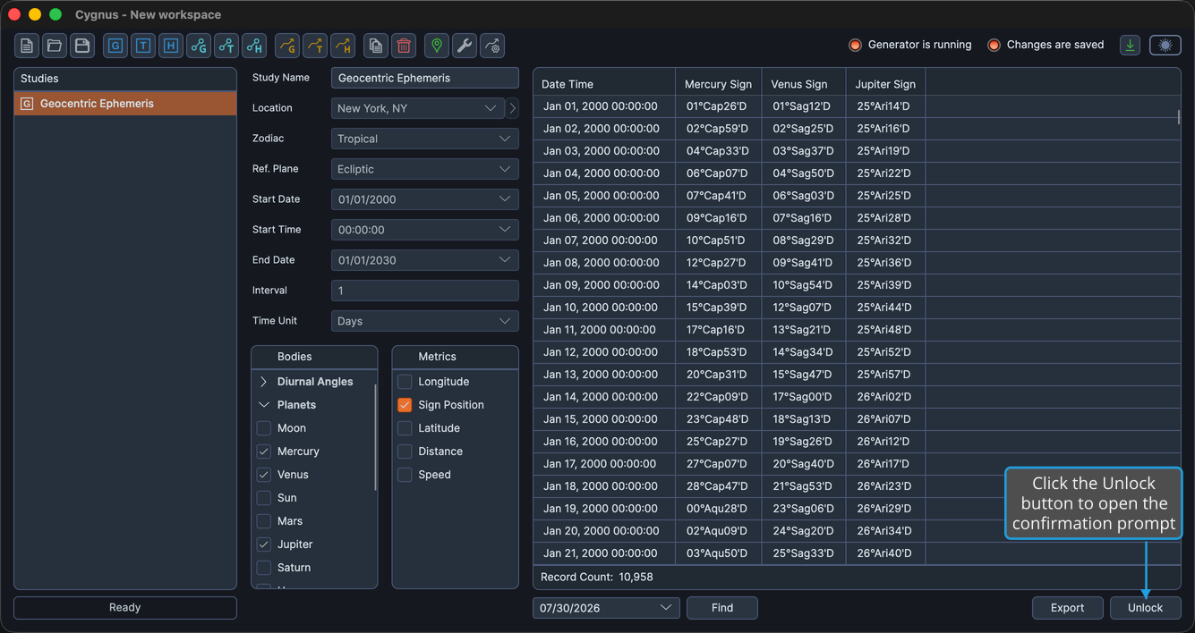The height and width of the screenshot is (633, 1195).
Task: Click the results table vertical scrollbar
Action: coord(1179,117)
